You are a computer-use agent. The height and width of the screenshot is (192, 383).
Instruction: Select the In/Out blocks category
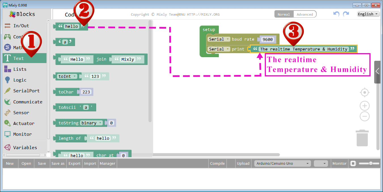tap(20, 26)
